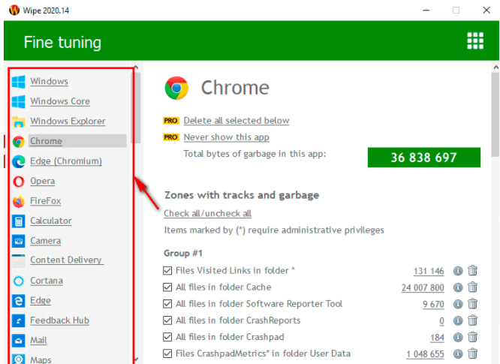Click the legacy Edge icon in sidebar
This screenshot has width=500, height=364.
coord(19,301)
